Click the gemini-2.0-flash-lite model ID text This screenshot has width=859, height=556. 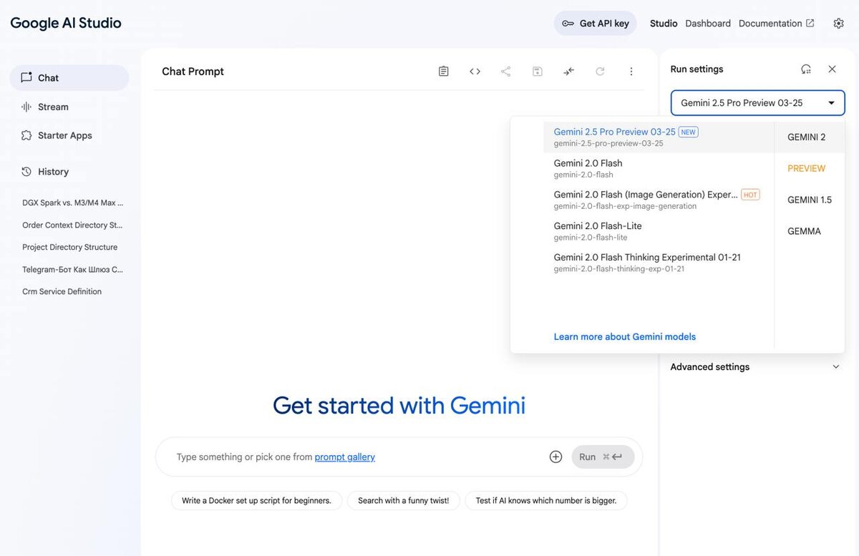coord(591,238)
